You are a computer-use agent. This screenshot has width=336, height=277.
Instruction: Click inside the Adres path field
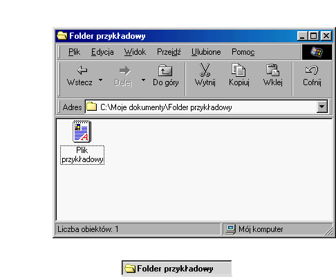click(201, 107)
